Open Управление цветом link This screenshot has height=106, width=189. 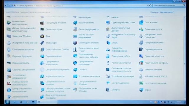(x=55, y=76)
